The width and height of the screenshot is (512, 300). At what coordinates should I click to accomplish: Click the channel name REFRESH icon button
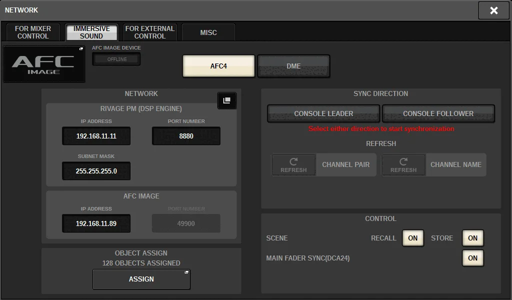(404, 164)
